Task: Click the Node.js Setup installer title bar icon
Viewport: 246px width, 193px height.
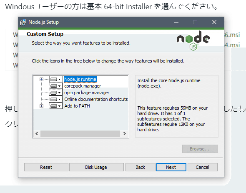Action: point(23,22)
